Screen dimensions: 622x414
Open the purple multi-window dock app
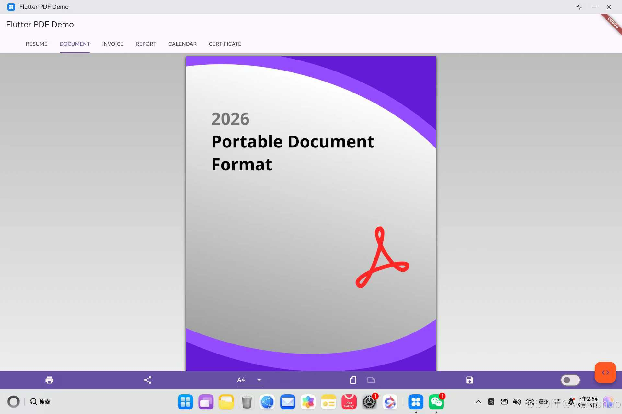click(x=206, y=402)
